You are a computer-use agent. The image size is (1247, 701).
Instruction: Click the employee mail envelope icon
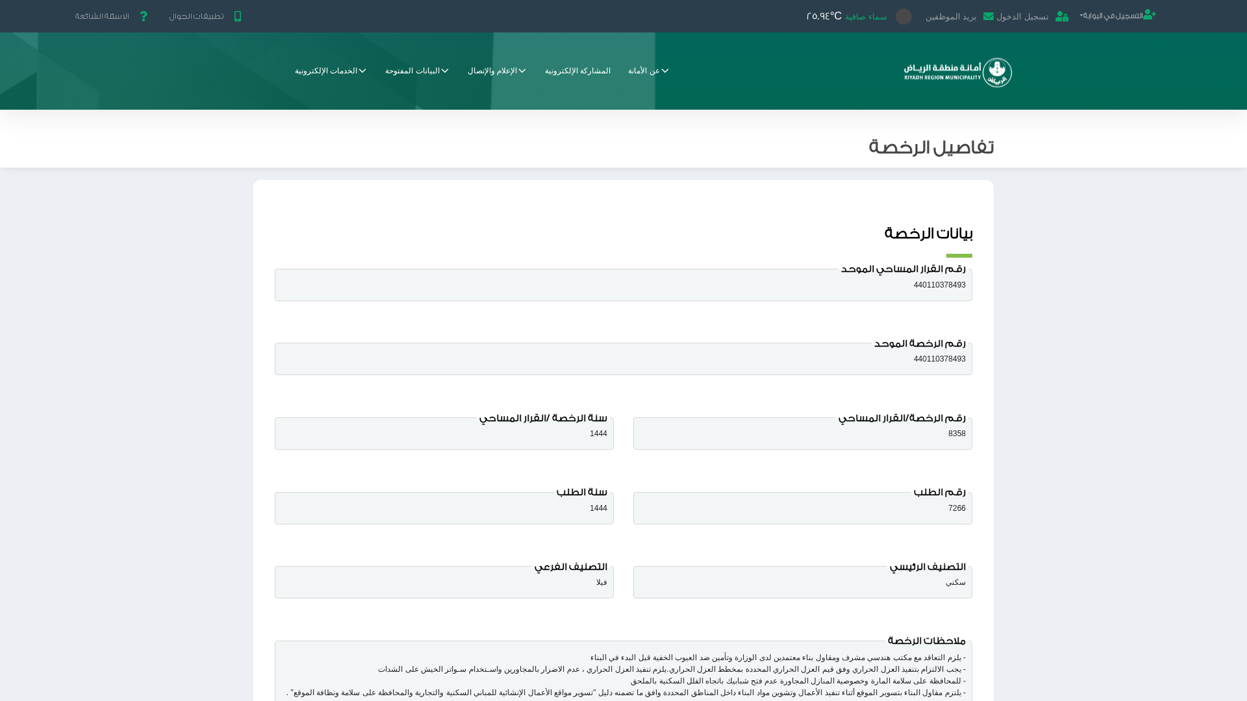989,16
